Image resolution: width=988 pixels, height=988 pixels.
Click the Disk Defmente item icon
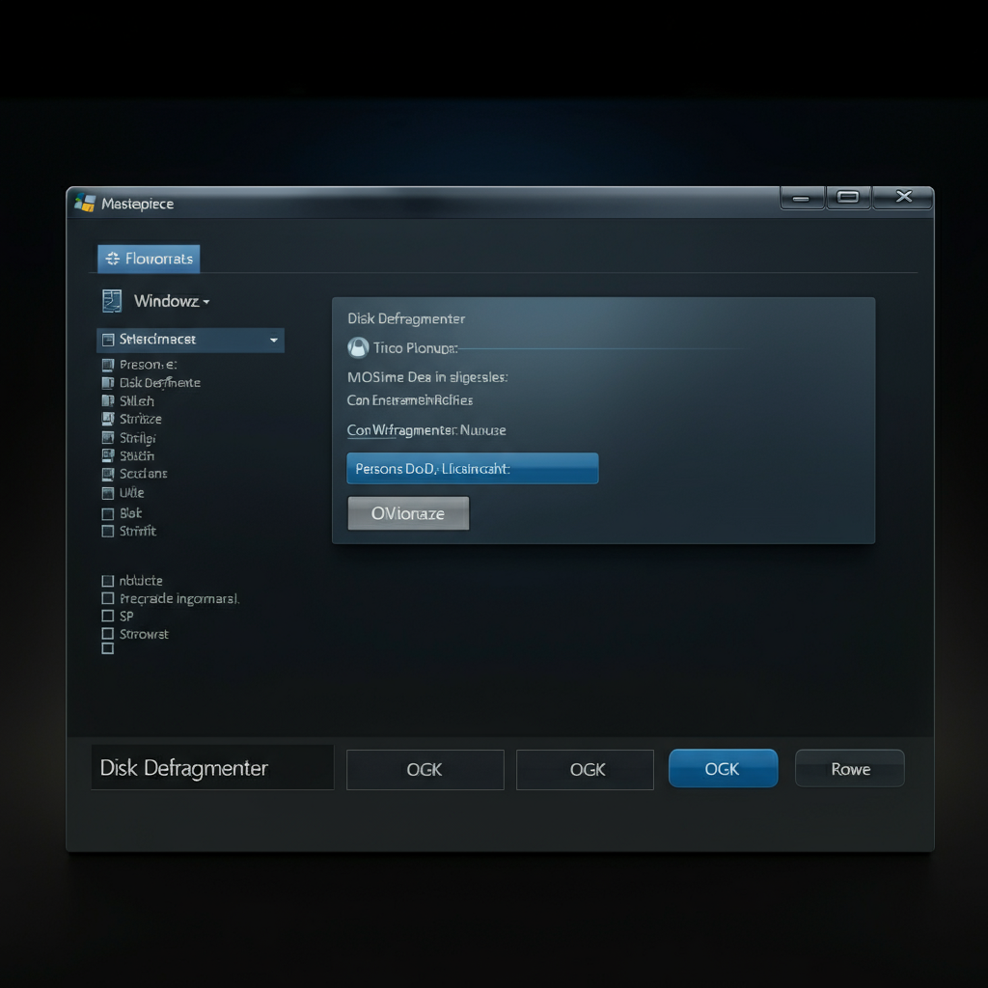tap(107, 382)
